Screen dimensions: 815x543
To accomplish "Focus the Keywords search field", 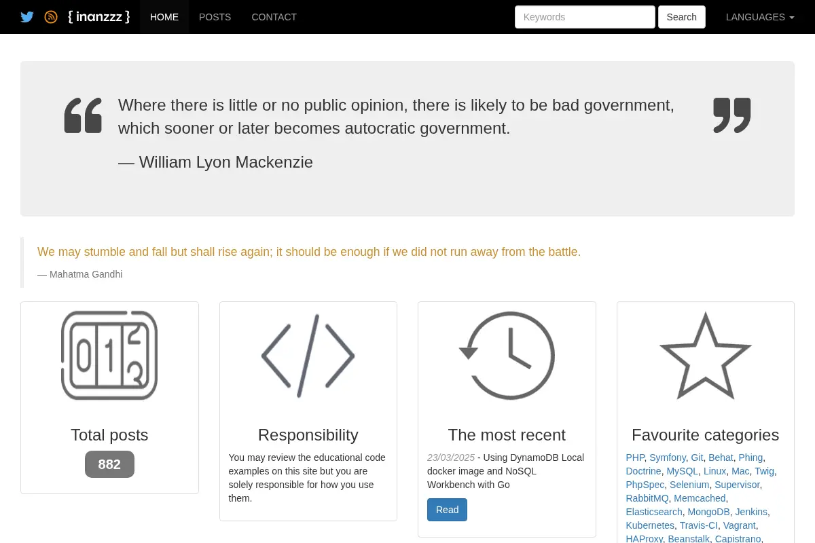I will tap(585, 17).
